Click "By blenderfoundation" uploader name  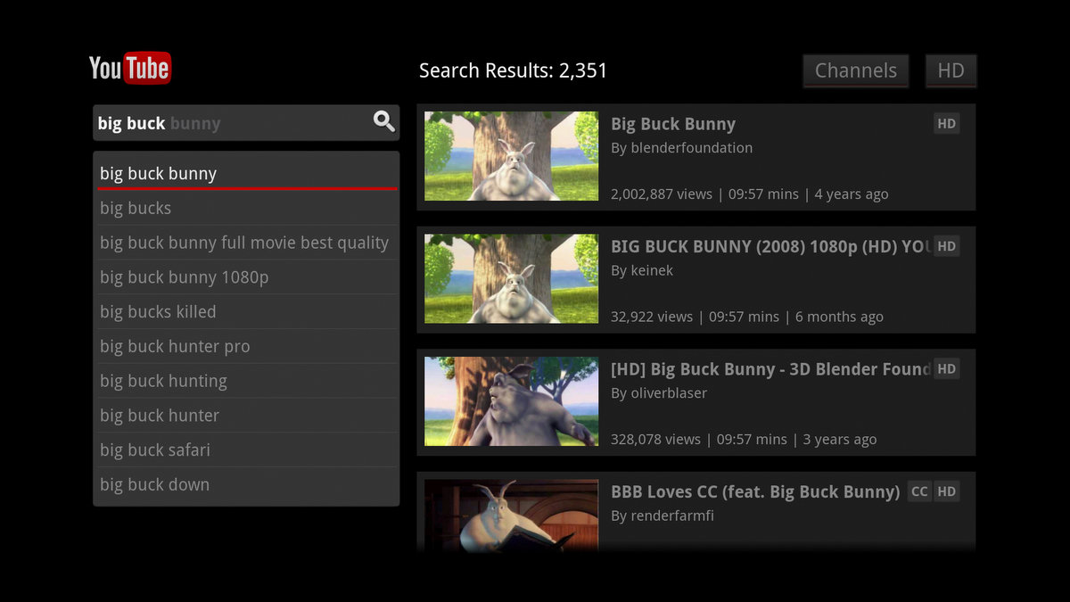point(681,148)
